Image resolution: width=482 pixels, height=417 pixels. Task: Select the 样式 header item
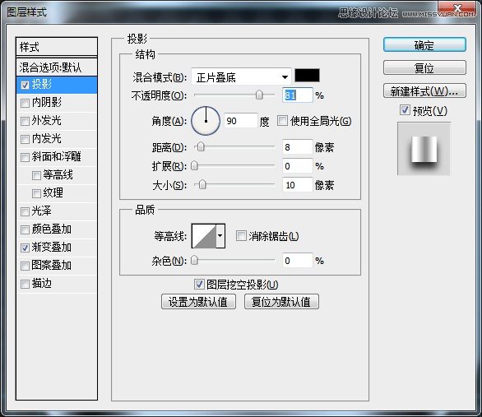pos(57,47)
